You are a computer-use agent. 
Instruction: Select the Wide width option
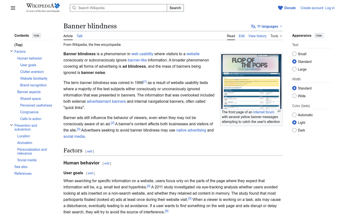click(294, 96)
